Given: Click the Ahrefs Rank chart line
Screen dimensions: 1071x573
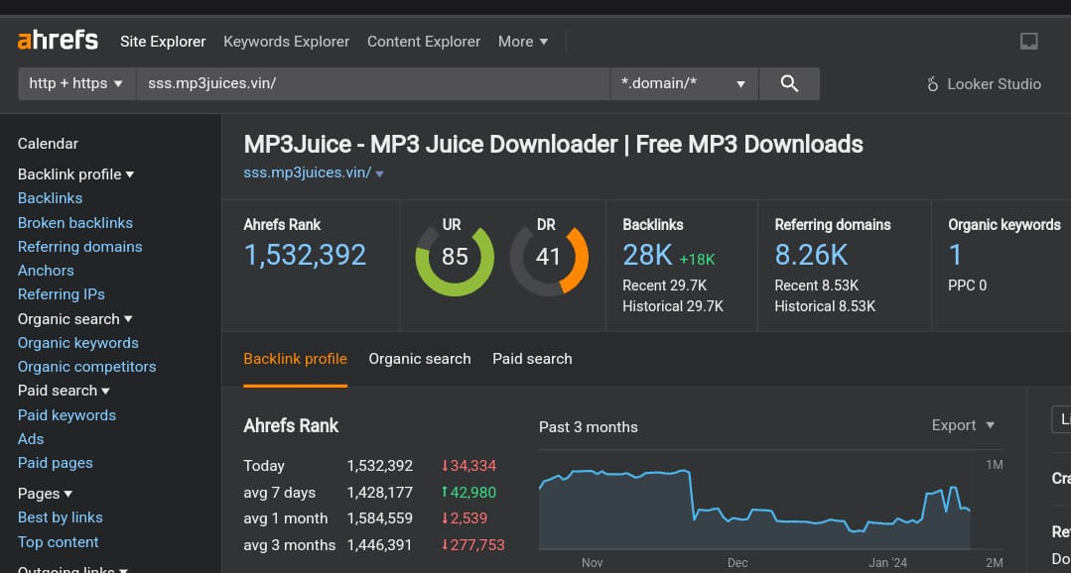Looking at the screenshot, I should (x=615, y=474).
